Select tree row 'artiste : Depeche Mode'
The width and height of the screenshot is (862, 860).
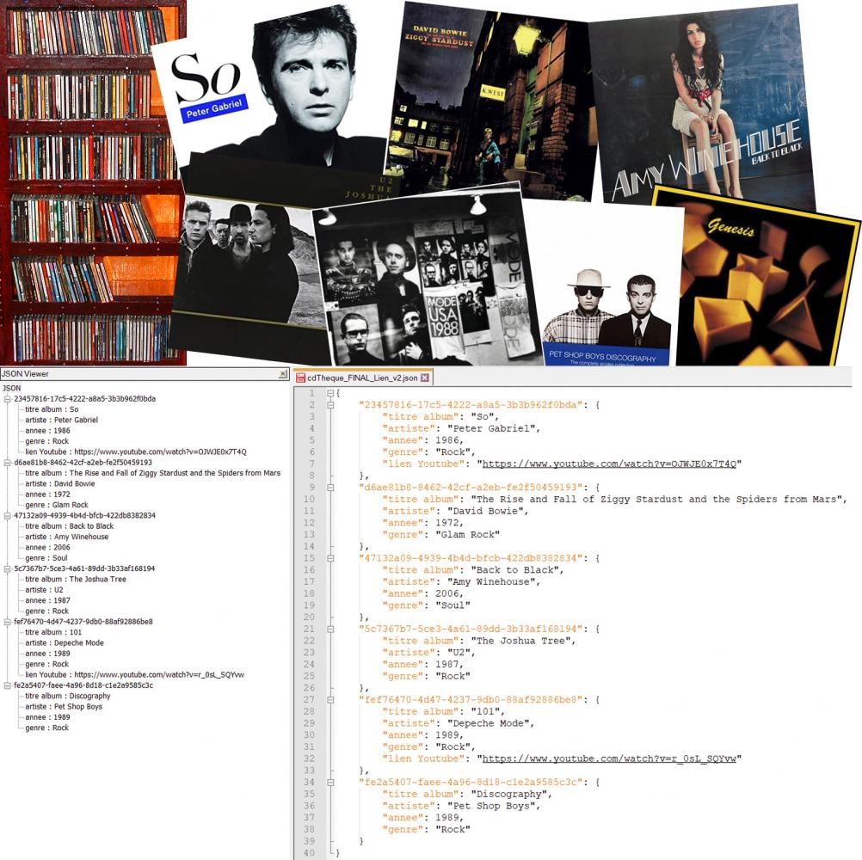65,643
